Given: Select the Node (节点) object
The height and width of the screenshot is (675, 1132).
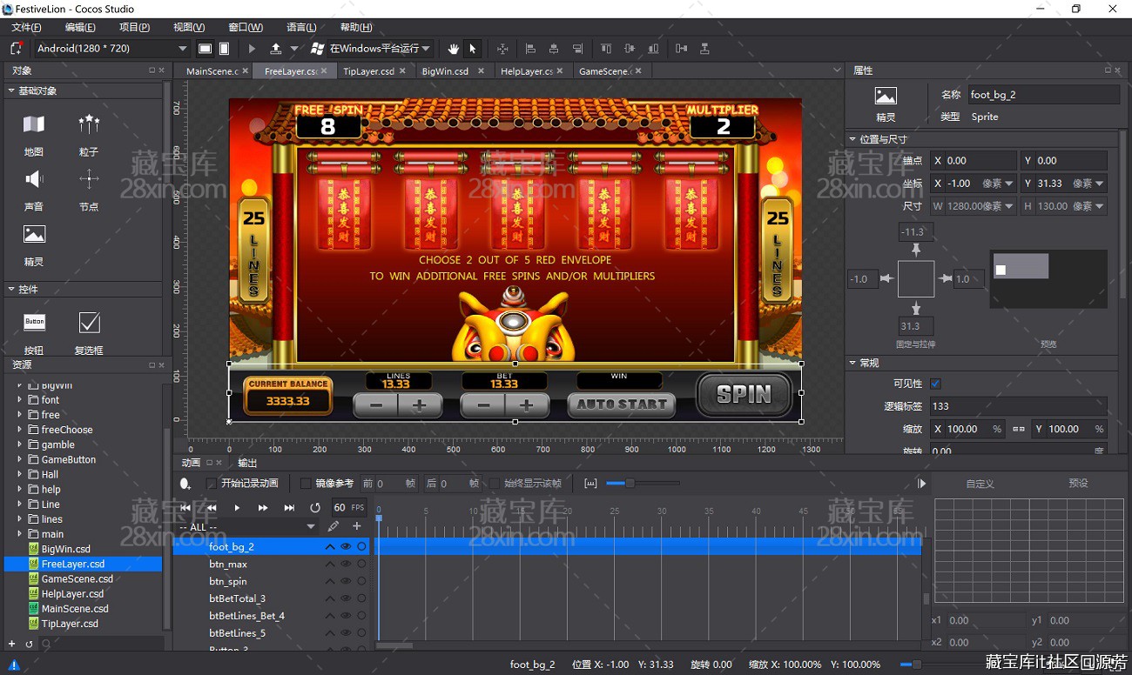Looking at the screenshot, I should coord(89,189).
